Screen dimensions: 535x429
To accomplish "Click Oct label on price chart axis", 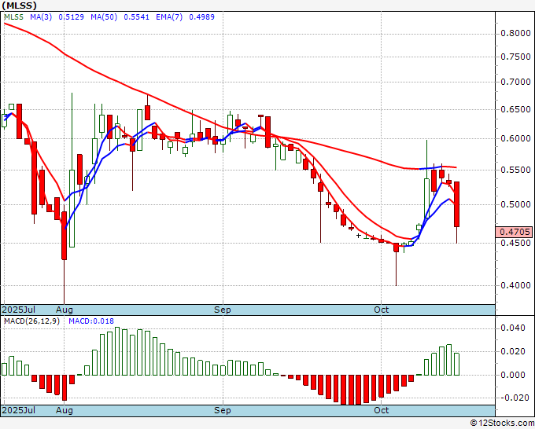I will (381, 310).
